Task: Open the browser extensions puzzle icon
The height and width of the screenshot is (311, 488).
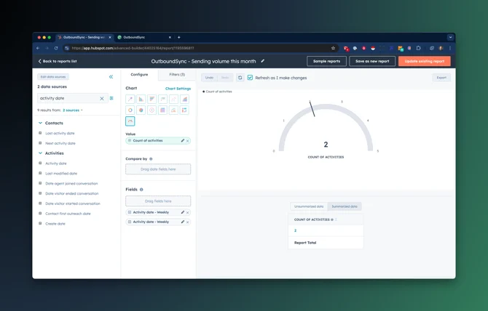Action: [x=419, y=48]
